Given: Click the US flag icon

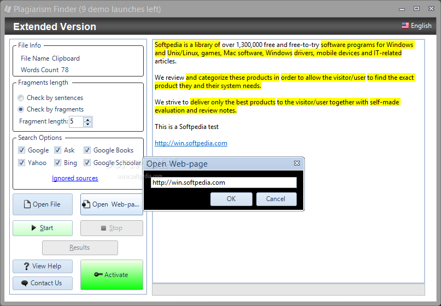Looking at the screenshot, I should 405,26.
